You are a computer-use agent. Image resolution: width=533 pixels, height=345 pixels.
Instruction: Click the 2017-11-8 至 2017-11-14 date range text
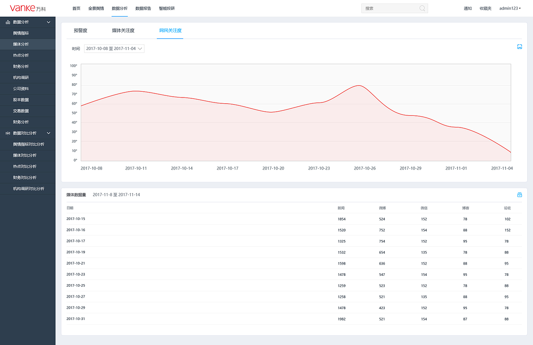pyautogui.click(x=116, y=195)
